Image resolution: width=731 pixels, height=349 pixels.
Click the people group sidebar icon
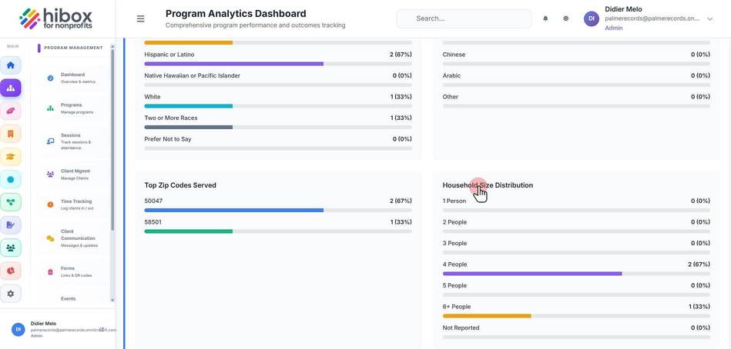tap(10, 248)
